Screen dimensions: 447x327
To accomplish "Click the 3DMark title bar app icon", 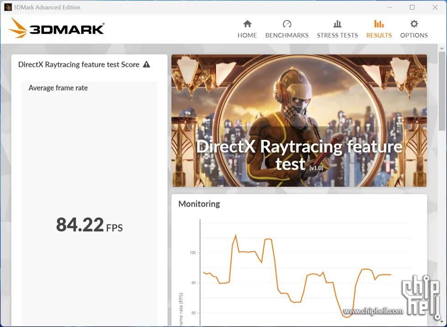I will 8,7.
